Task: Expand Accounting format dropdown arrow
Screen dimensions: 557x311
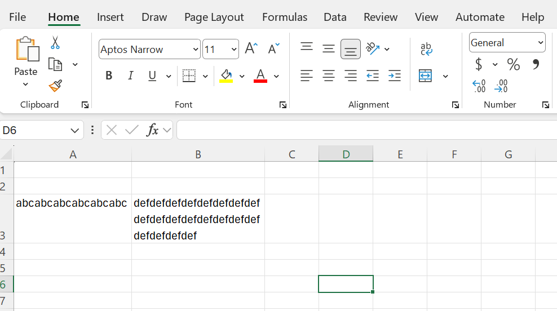Action: (x=495, y=65)
